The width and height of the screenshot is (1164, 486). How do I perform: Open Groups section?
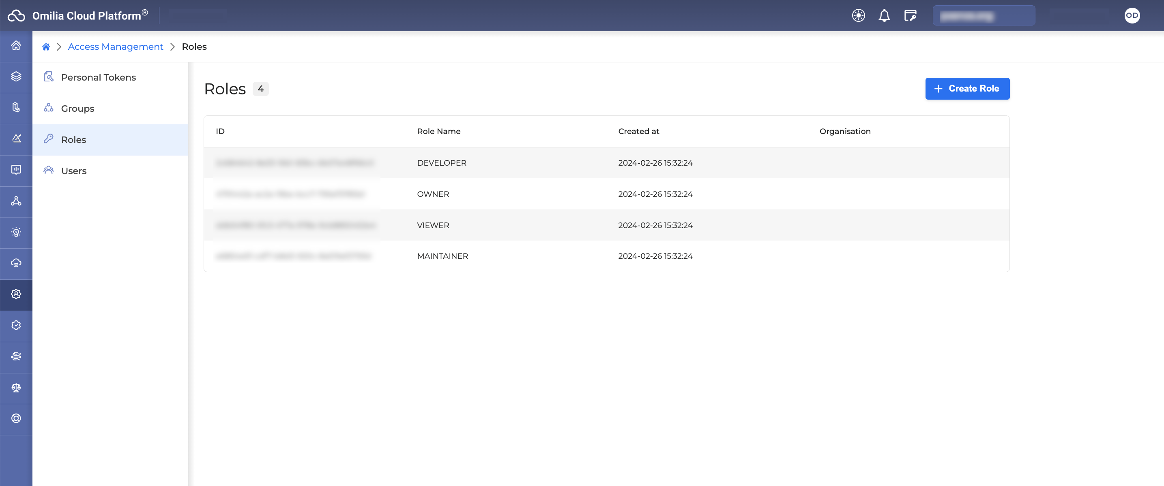pyautogui.click(x=110, y=108)
